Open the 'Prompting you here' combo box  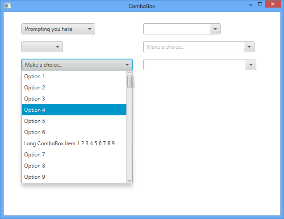click(x=58, y=29)
